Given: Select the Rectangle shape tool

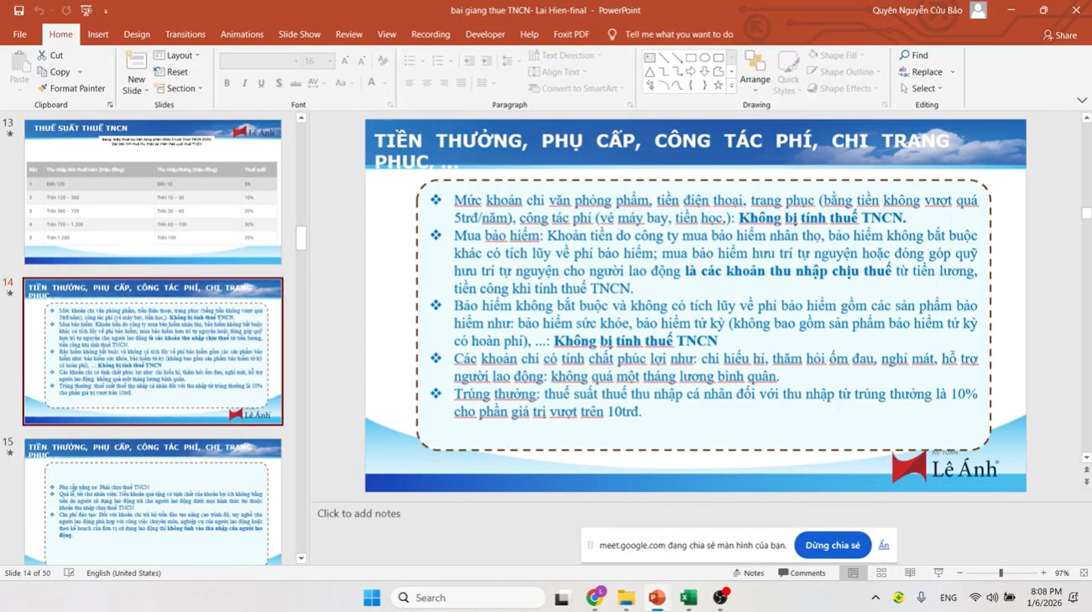Looking at the screenshot, I should click(x=690, y=56).
